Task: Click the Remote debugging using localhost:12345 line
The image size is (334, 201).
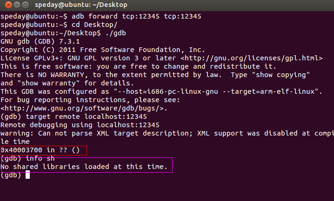Action: [80, 125]
